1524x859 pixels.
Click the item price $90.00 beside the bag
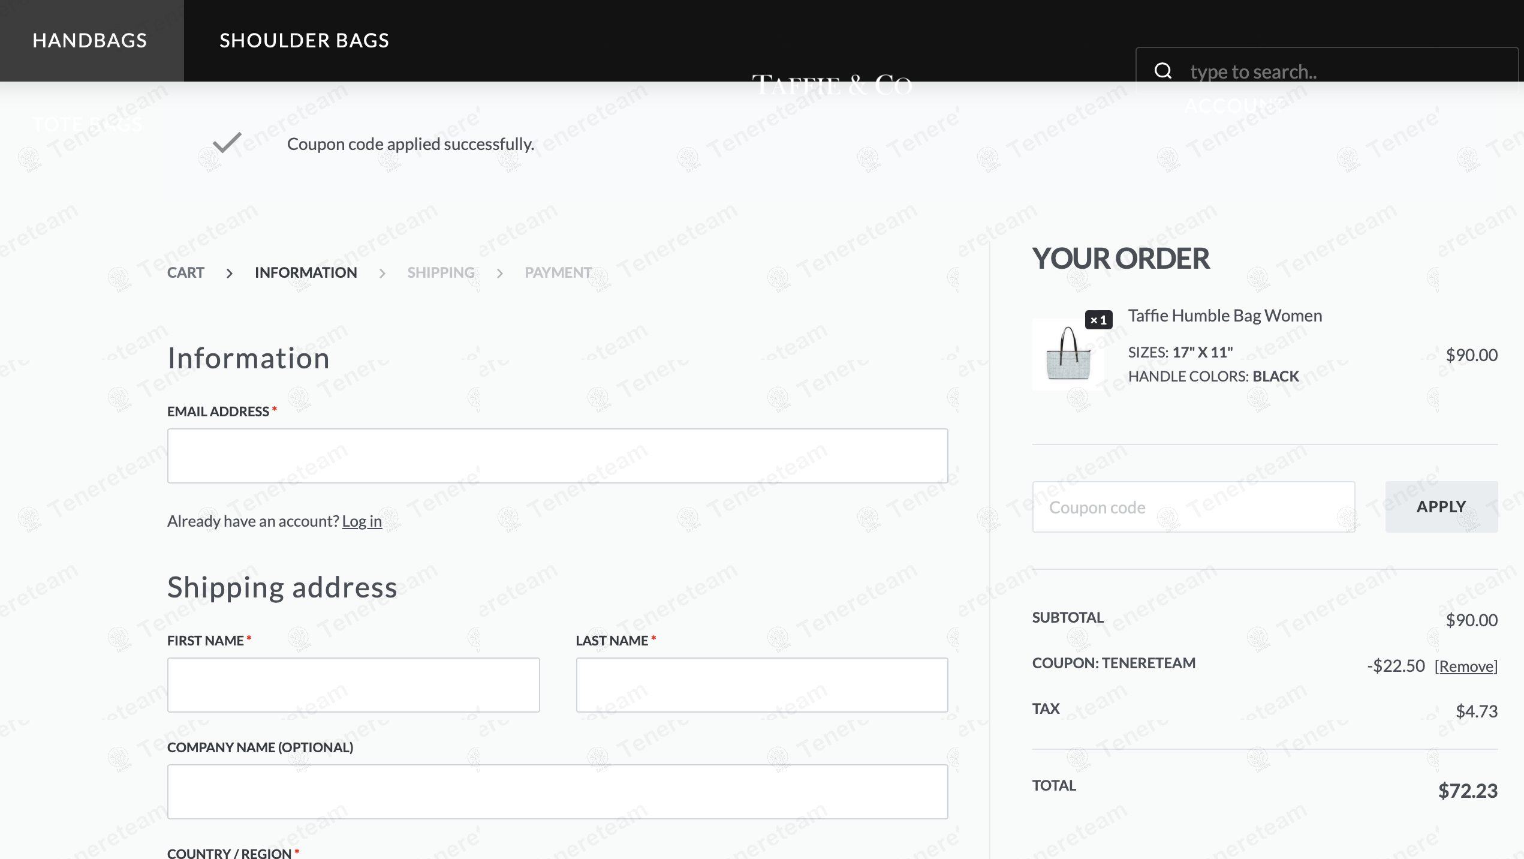(1472, 355)
